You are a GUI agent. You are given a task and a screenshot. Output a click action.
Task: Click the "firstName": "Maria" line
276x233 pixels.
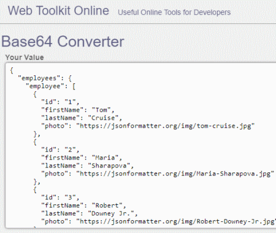pyautogui.click(x=82, y=158)
